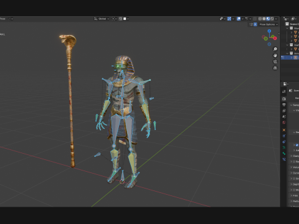Select solid viewport shading mode
The image size is (299, 224).
point(264,19)
